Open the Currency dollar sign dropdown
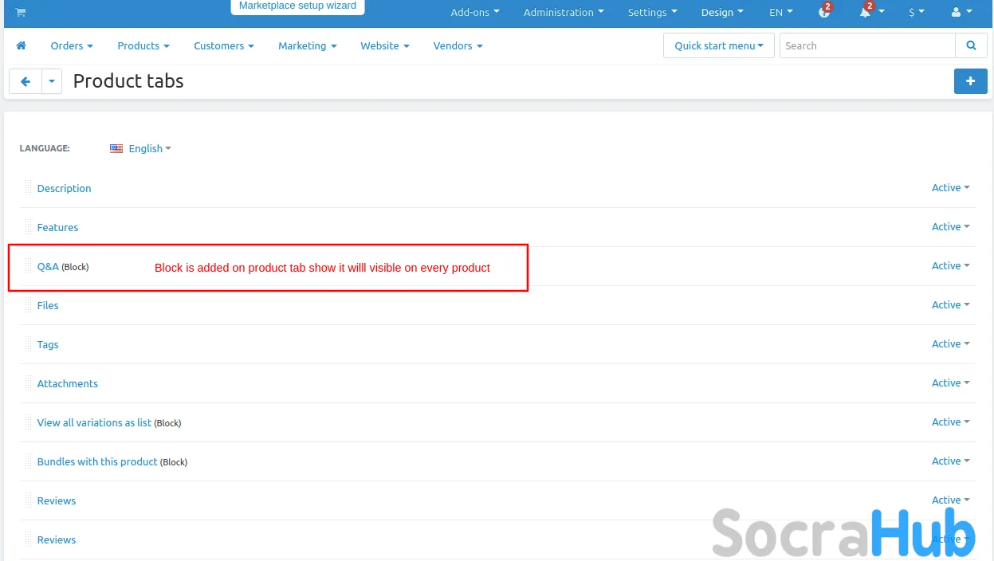This screenshot has width=994, height=561. [916, 13]
